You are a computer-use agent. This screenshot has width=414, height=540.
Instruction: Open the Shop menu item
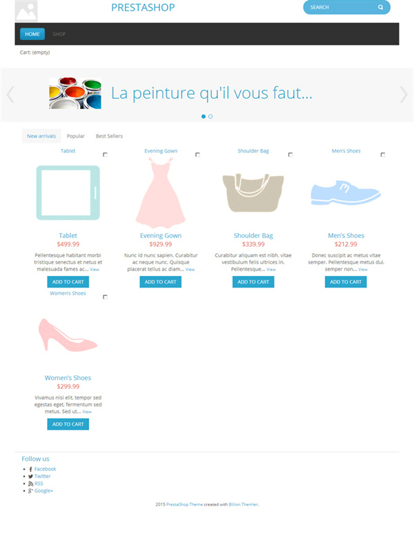coord(59,34)
